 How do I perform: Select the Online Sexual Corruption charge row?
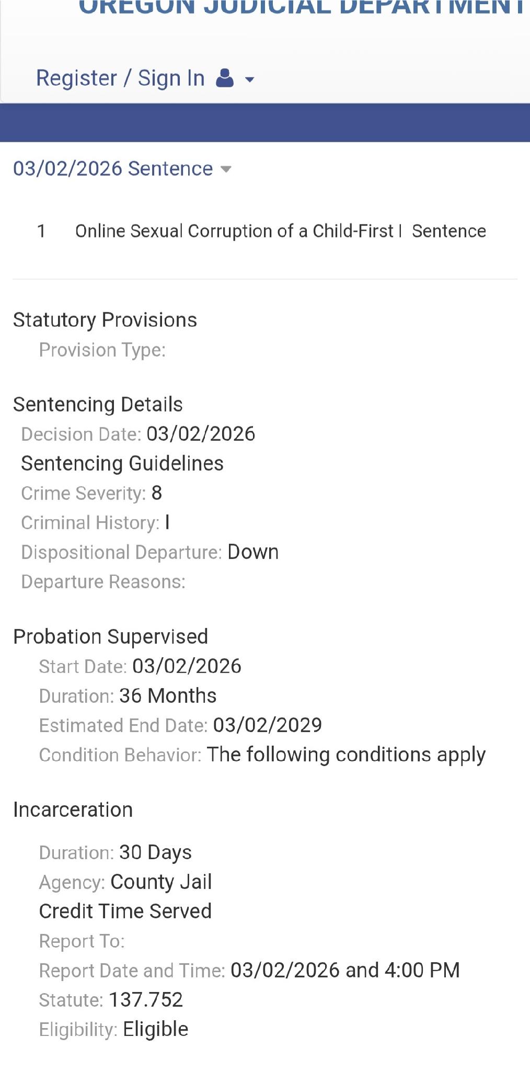(238, 231)
